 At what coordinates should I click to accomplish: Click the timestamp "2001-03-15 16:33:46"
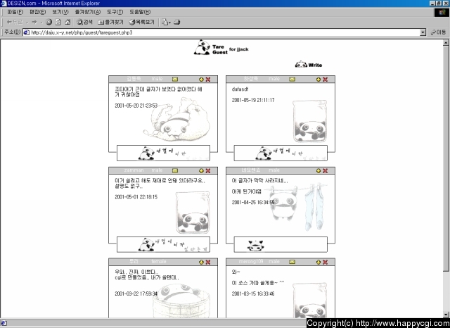tap(253, 294)
